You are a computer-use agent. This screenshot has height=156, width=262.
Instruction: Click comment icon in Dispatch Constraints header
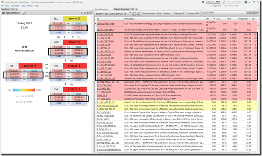point(257,13)
